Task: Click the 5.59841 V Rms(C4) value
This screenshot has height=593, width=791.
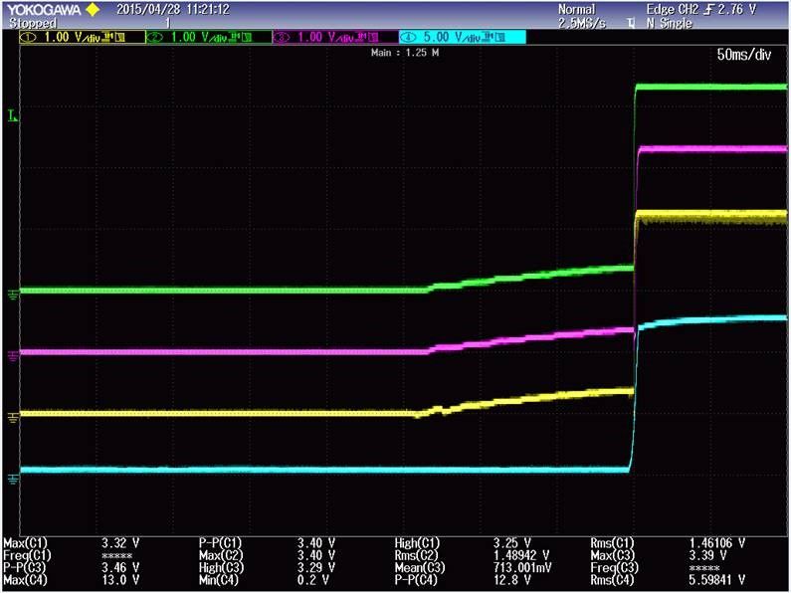Action: coord(716,580)
